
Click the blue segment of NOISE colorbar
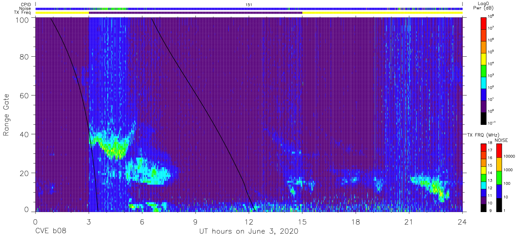pos(499,191)
